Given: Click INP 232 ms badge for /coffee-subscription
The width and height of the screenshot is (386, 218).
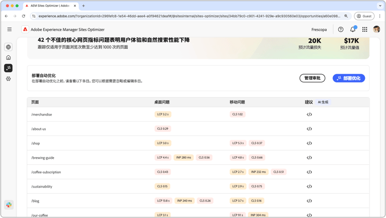Looking at the screenshot, I should point(258,172).
